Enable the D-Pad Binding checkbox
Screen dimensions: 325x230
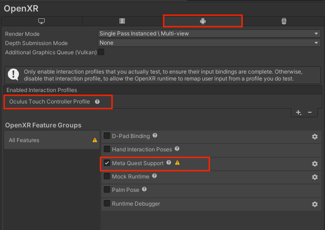click(x=107, y=136)
